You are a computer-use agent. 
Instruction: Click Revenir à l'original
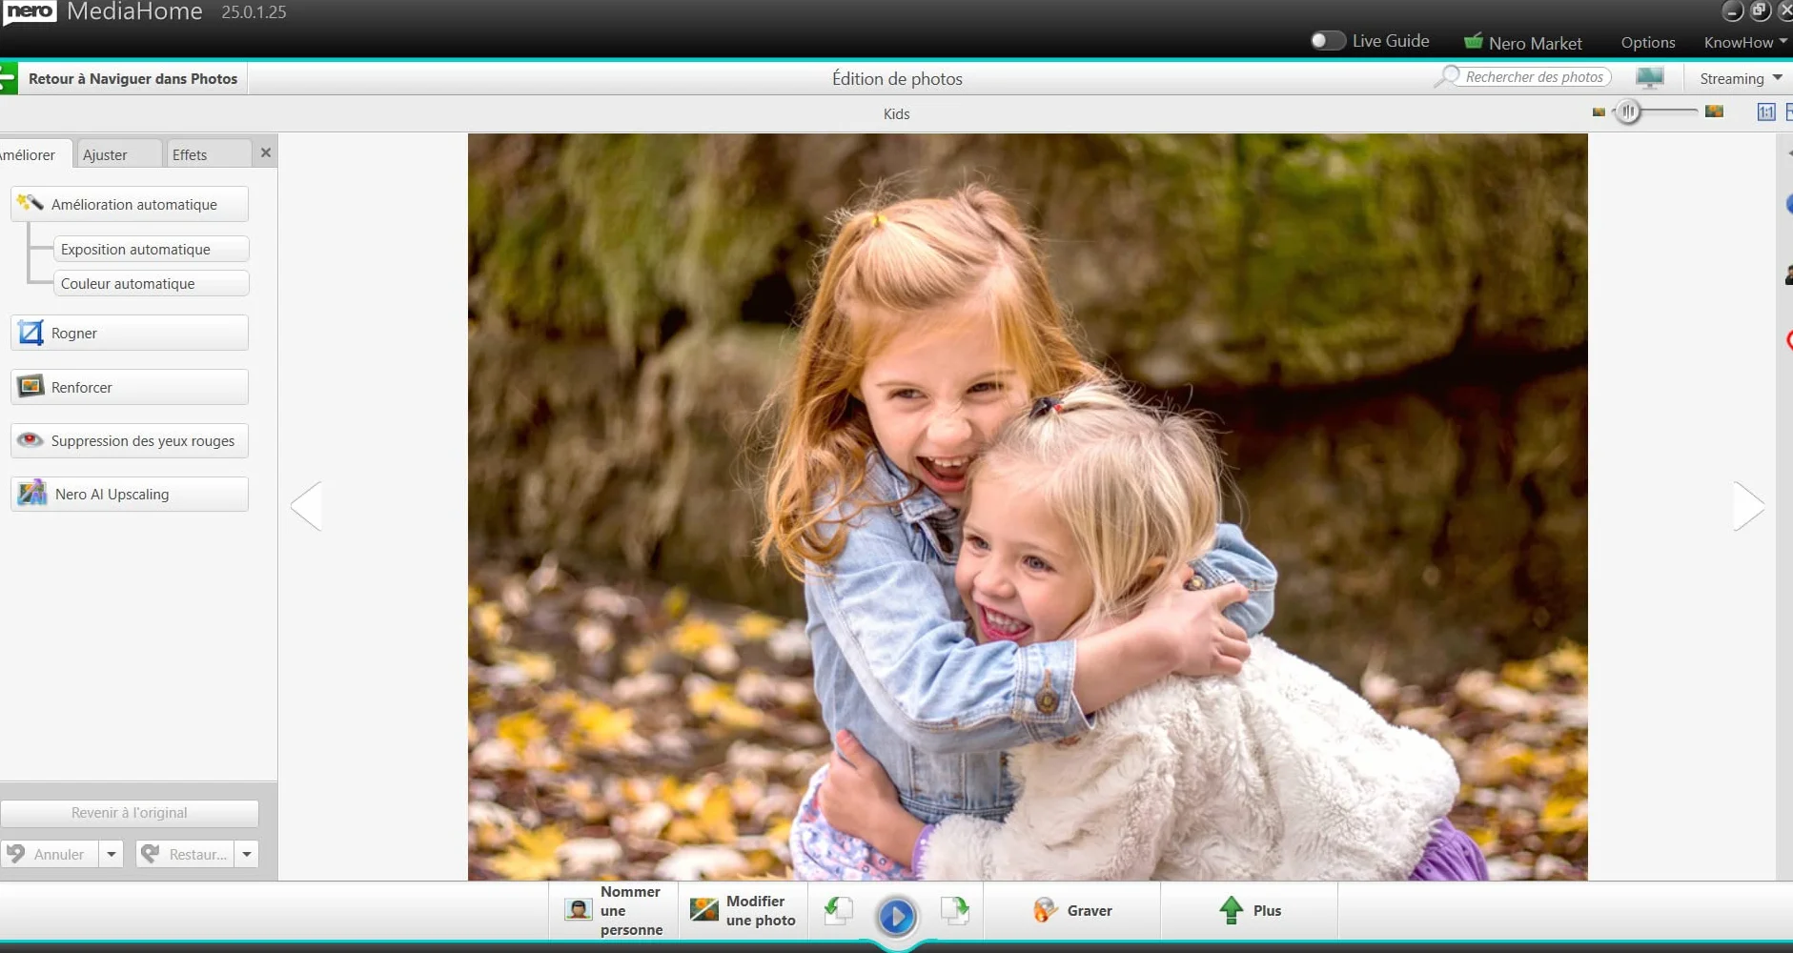click(130, 813)
